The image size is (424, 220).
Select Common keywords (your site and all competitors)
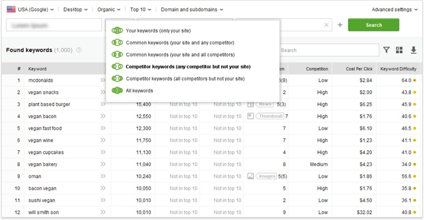(x=180, y=54)
